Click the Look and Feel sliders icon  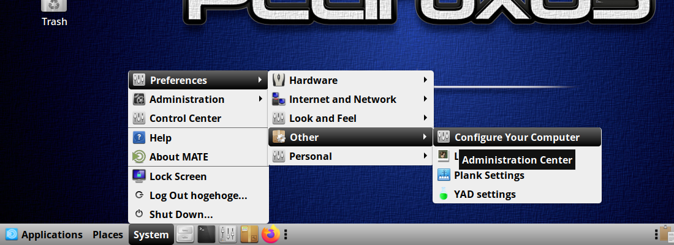[x=279, y=118]
